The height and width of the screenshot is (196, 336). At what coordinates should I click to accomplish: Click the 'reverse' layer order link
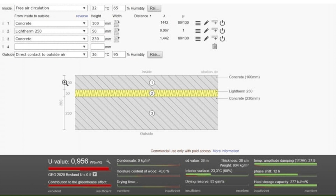tap(82, 16)
